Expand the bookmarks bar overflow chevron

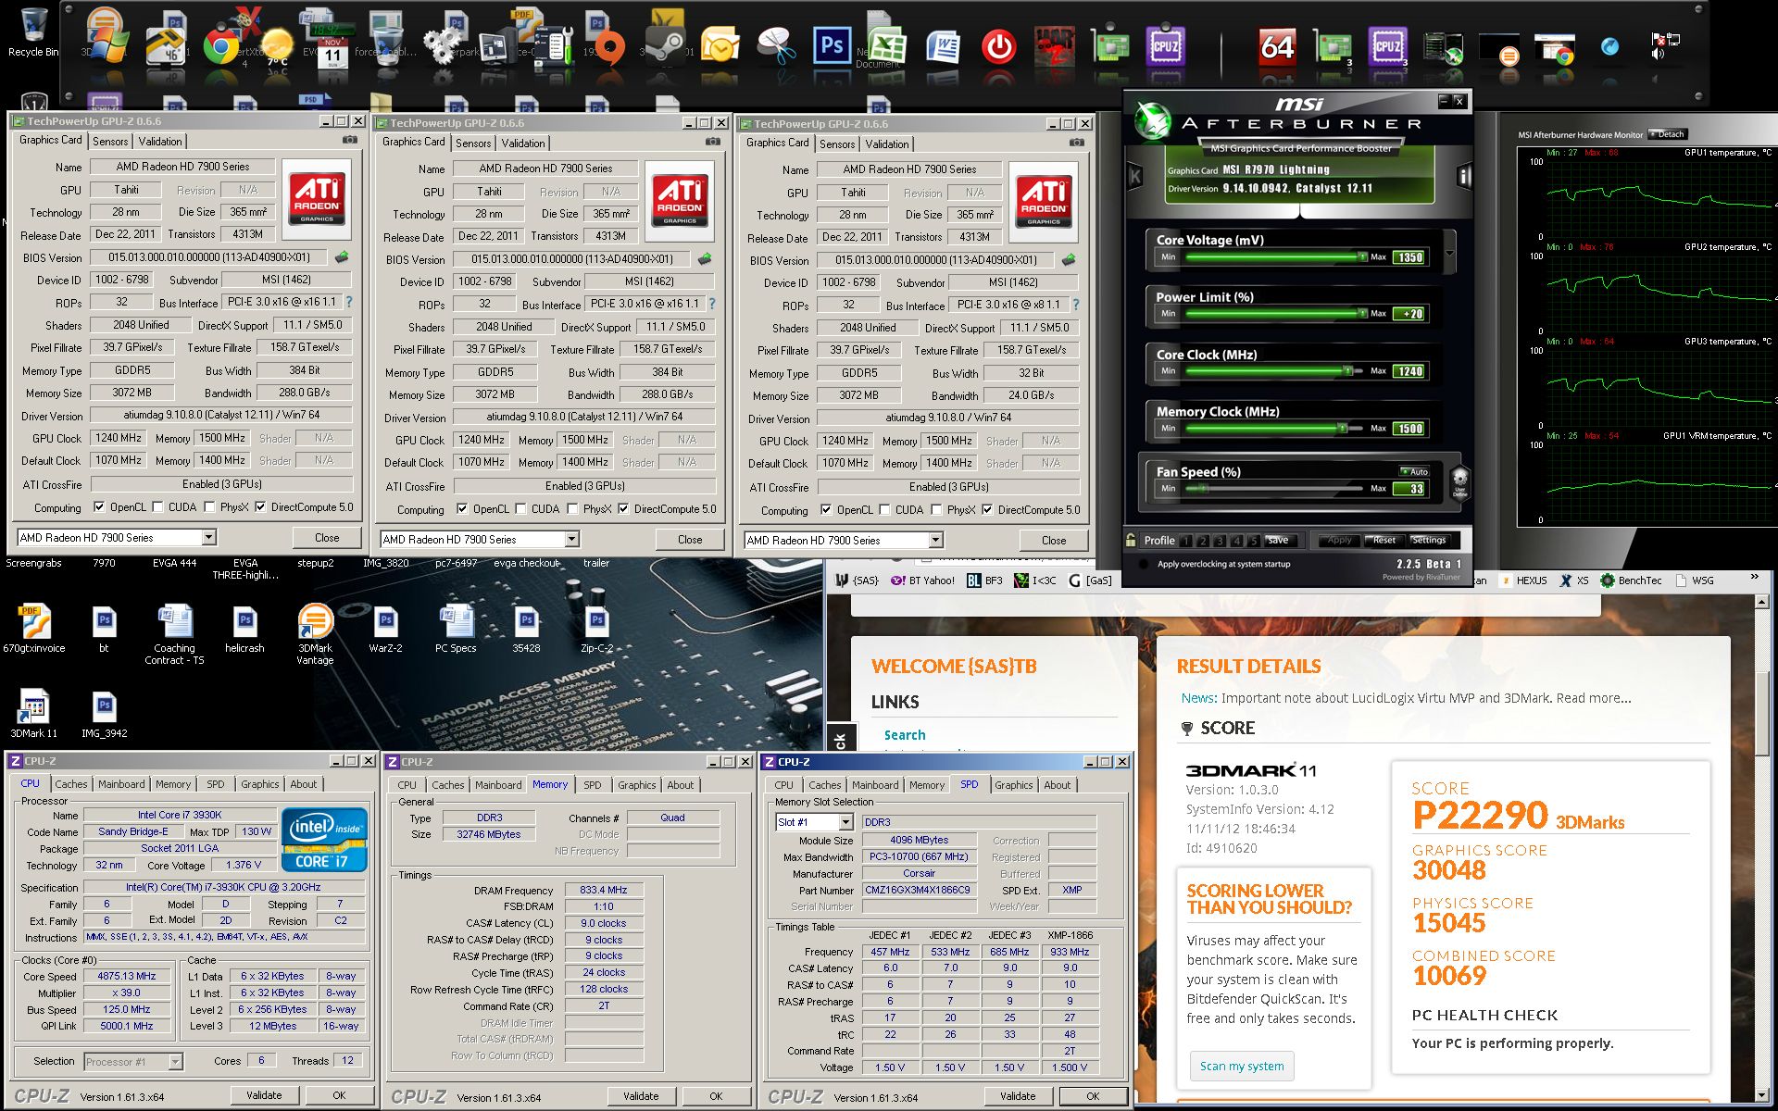1754,578
